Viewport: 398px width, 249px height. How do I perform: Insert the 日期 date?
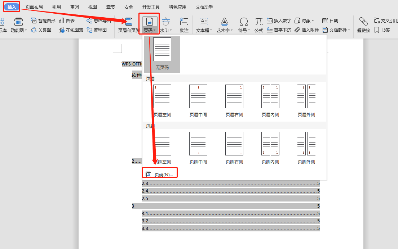330,21
